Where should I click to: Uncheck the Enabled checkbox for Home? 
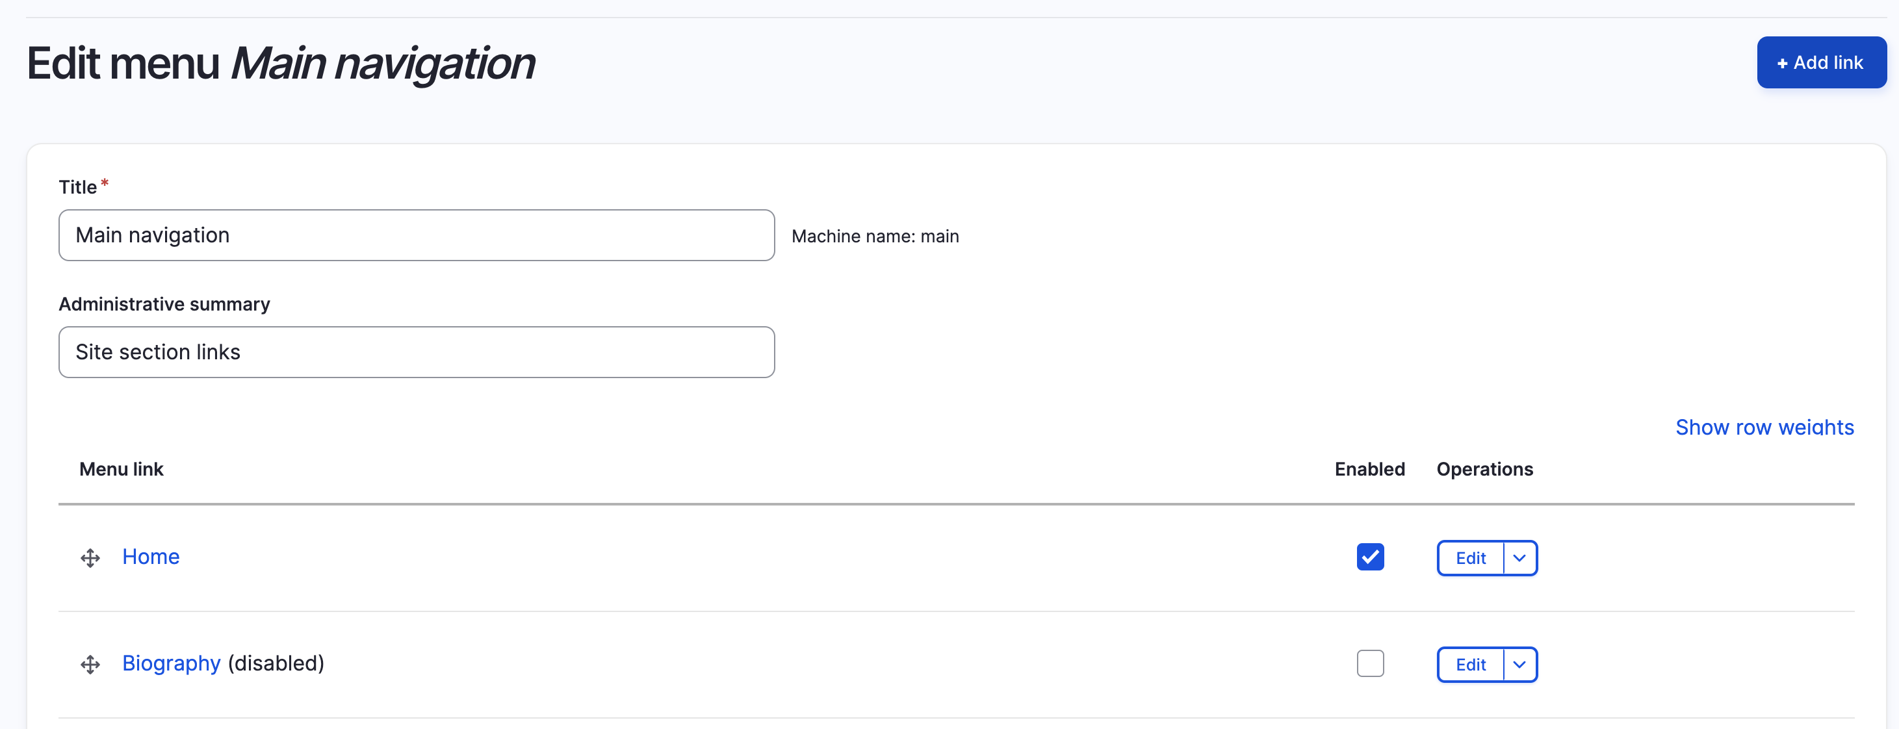point(1370,557)
